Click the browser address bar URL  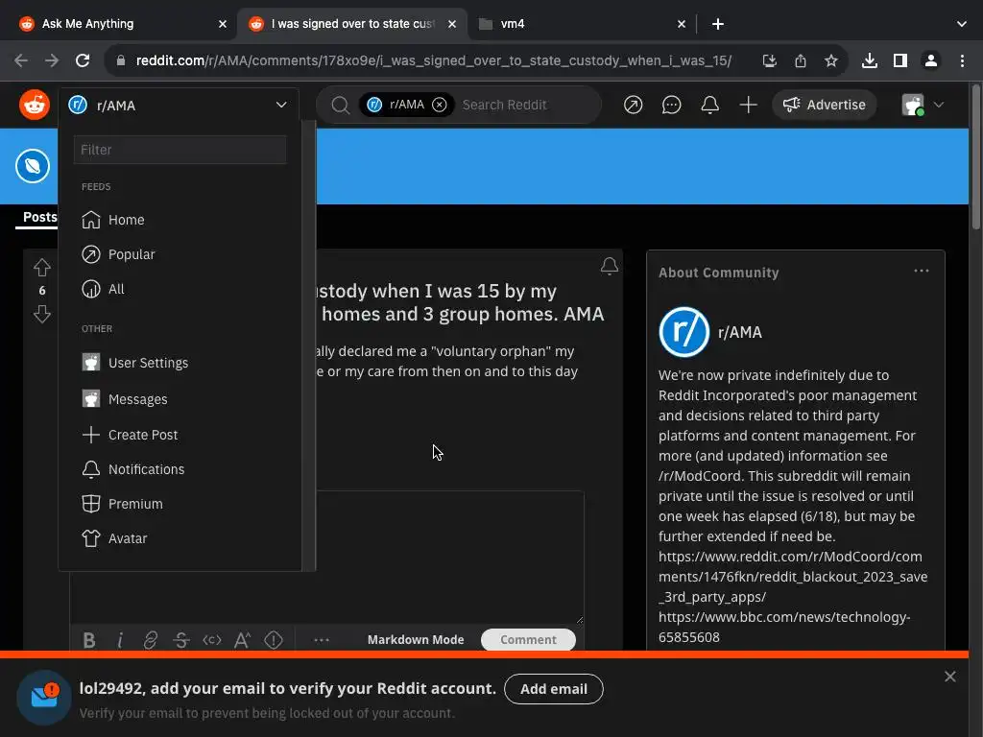(433, 60)
